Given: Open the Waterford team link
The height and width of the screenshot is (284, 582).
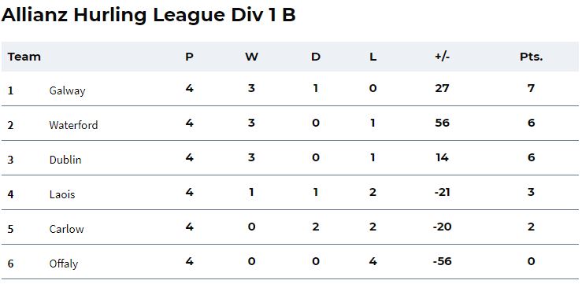Looking at the screenshot, I should click(x=73, y=125).
